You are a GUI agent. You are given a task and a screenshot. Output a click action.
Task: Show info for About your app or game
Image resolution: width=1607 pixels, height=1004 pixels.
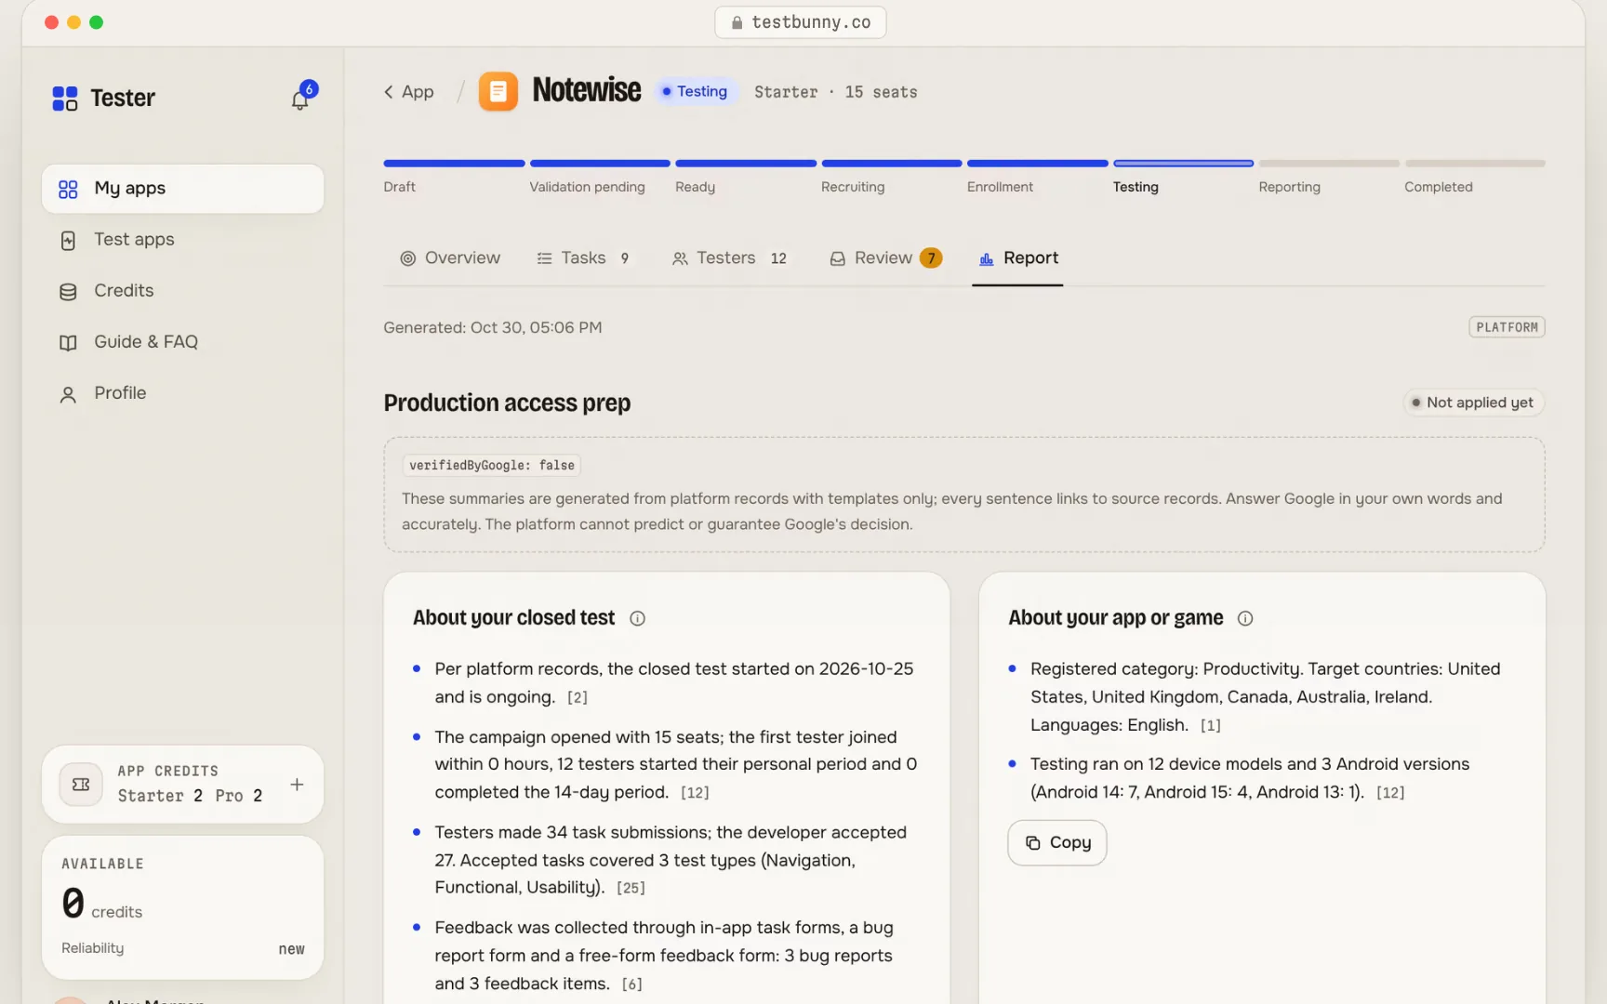click(x=1245, y=618)
